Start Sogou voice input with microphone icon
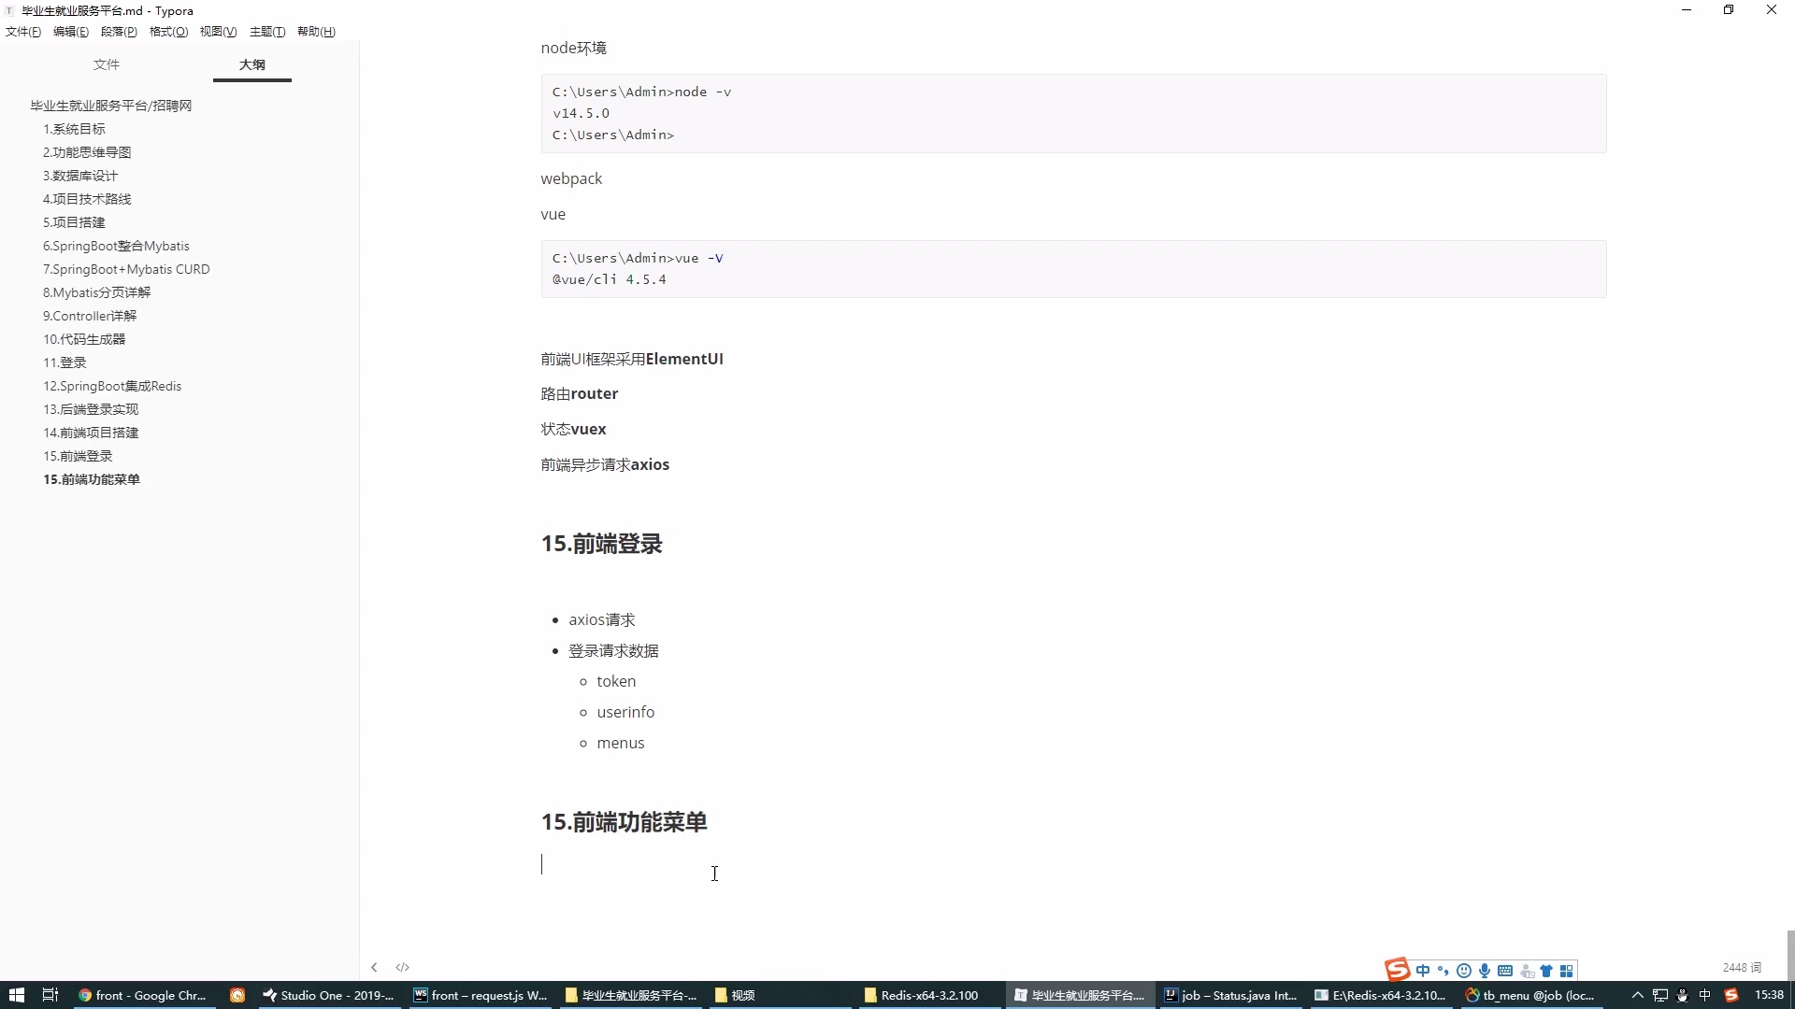Image resolution: width=1795 pixels, height=1009 pixels. 1484,972
